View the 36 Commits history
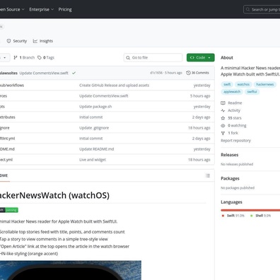 [x=197, y=73]
